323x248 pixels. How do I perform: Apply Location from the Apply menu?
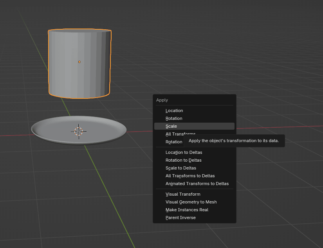[174, 111]
